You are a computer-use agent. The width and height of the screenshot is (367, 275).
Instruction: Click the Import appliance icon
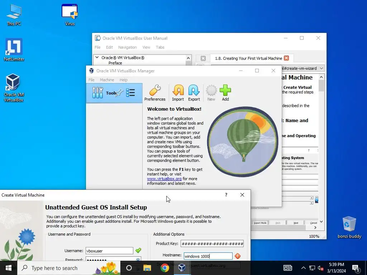click(x=178, y=93)
